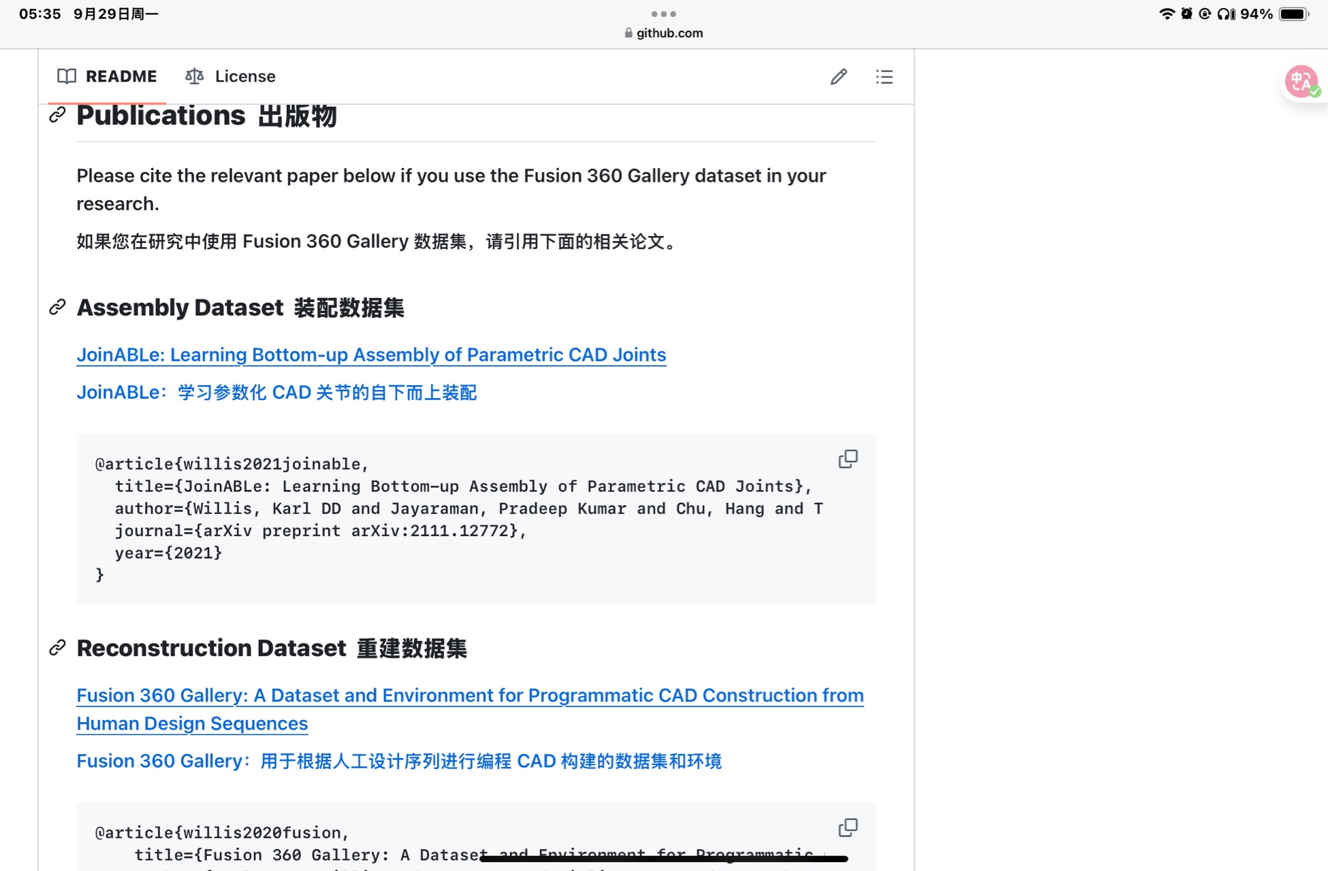
Task: Open the Fusion 360 Gallery paper link
Action: tap(470, 709)
